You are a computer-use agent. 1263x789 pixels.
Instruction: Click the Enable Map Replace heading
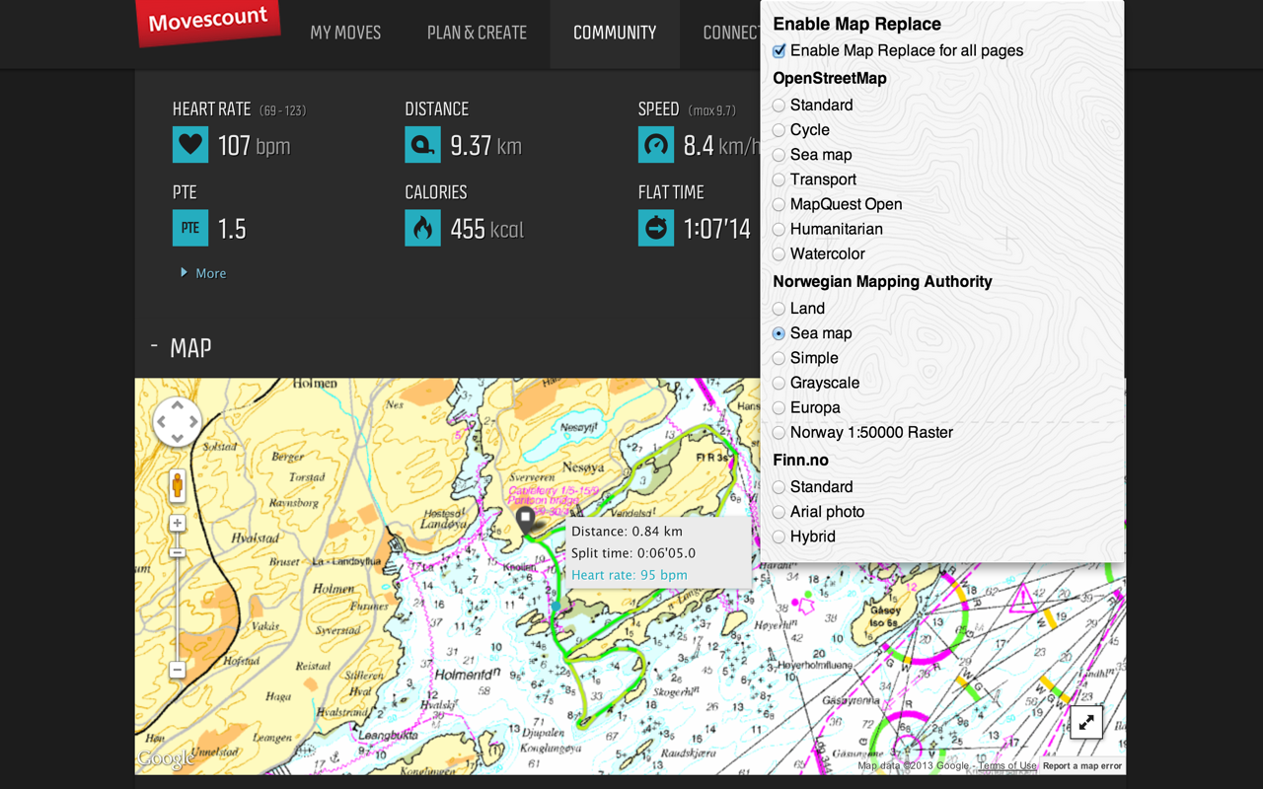coord(856,24)
